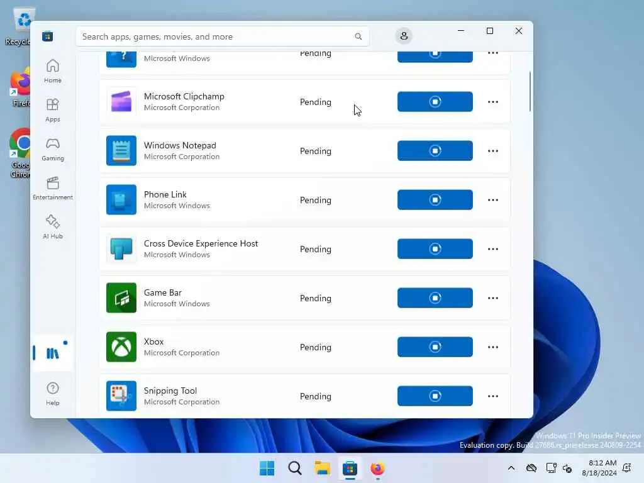The image size is (644, 483).
Task: Click the vertical scrollbar of the Store window
Action: [530, 91]
